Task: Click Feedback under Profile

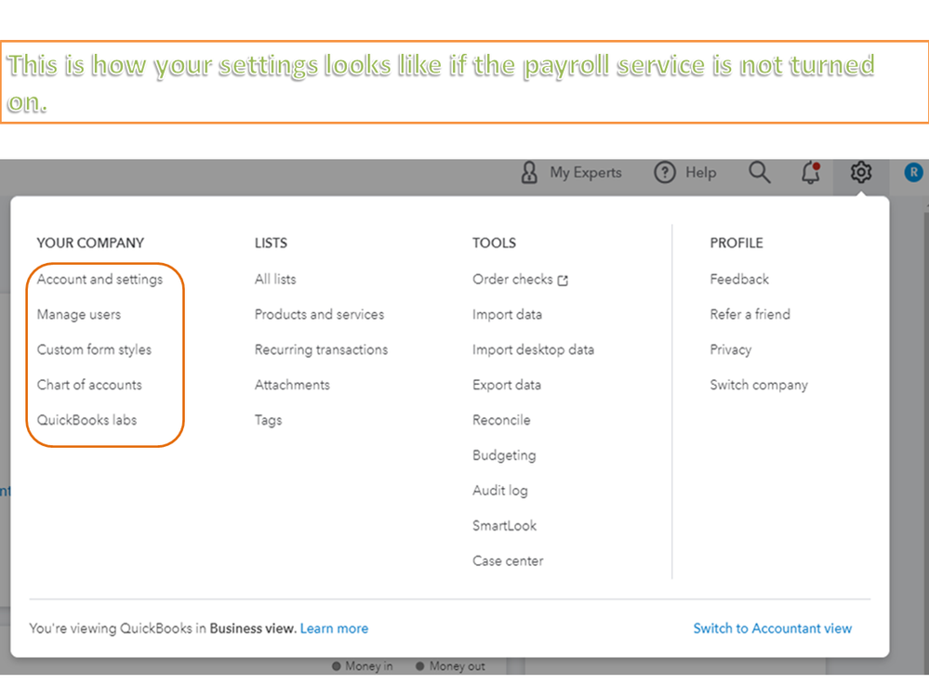Action: point(739,280)
